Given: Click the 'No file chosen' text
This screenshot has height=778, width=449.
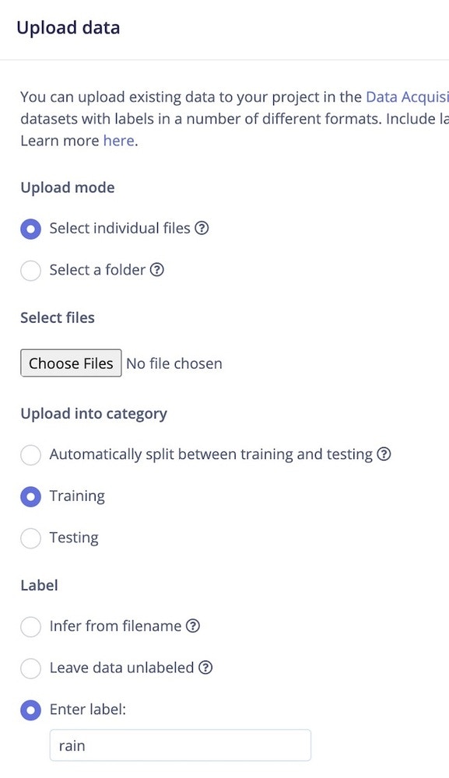Looking at the screenshot, I should [174, 363].
